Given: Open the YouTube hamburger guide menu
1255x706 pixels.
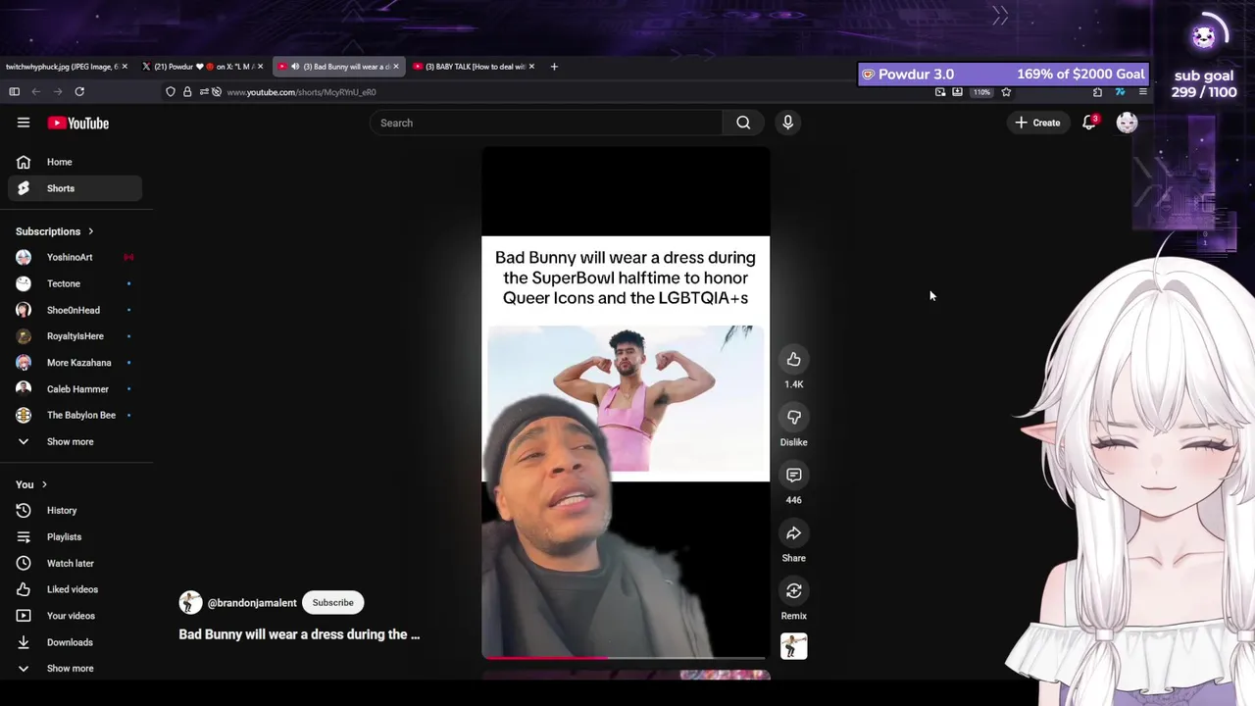Looking at the screenshot, I should (24, 123).
